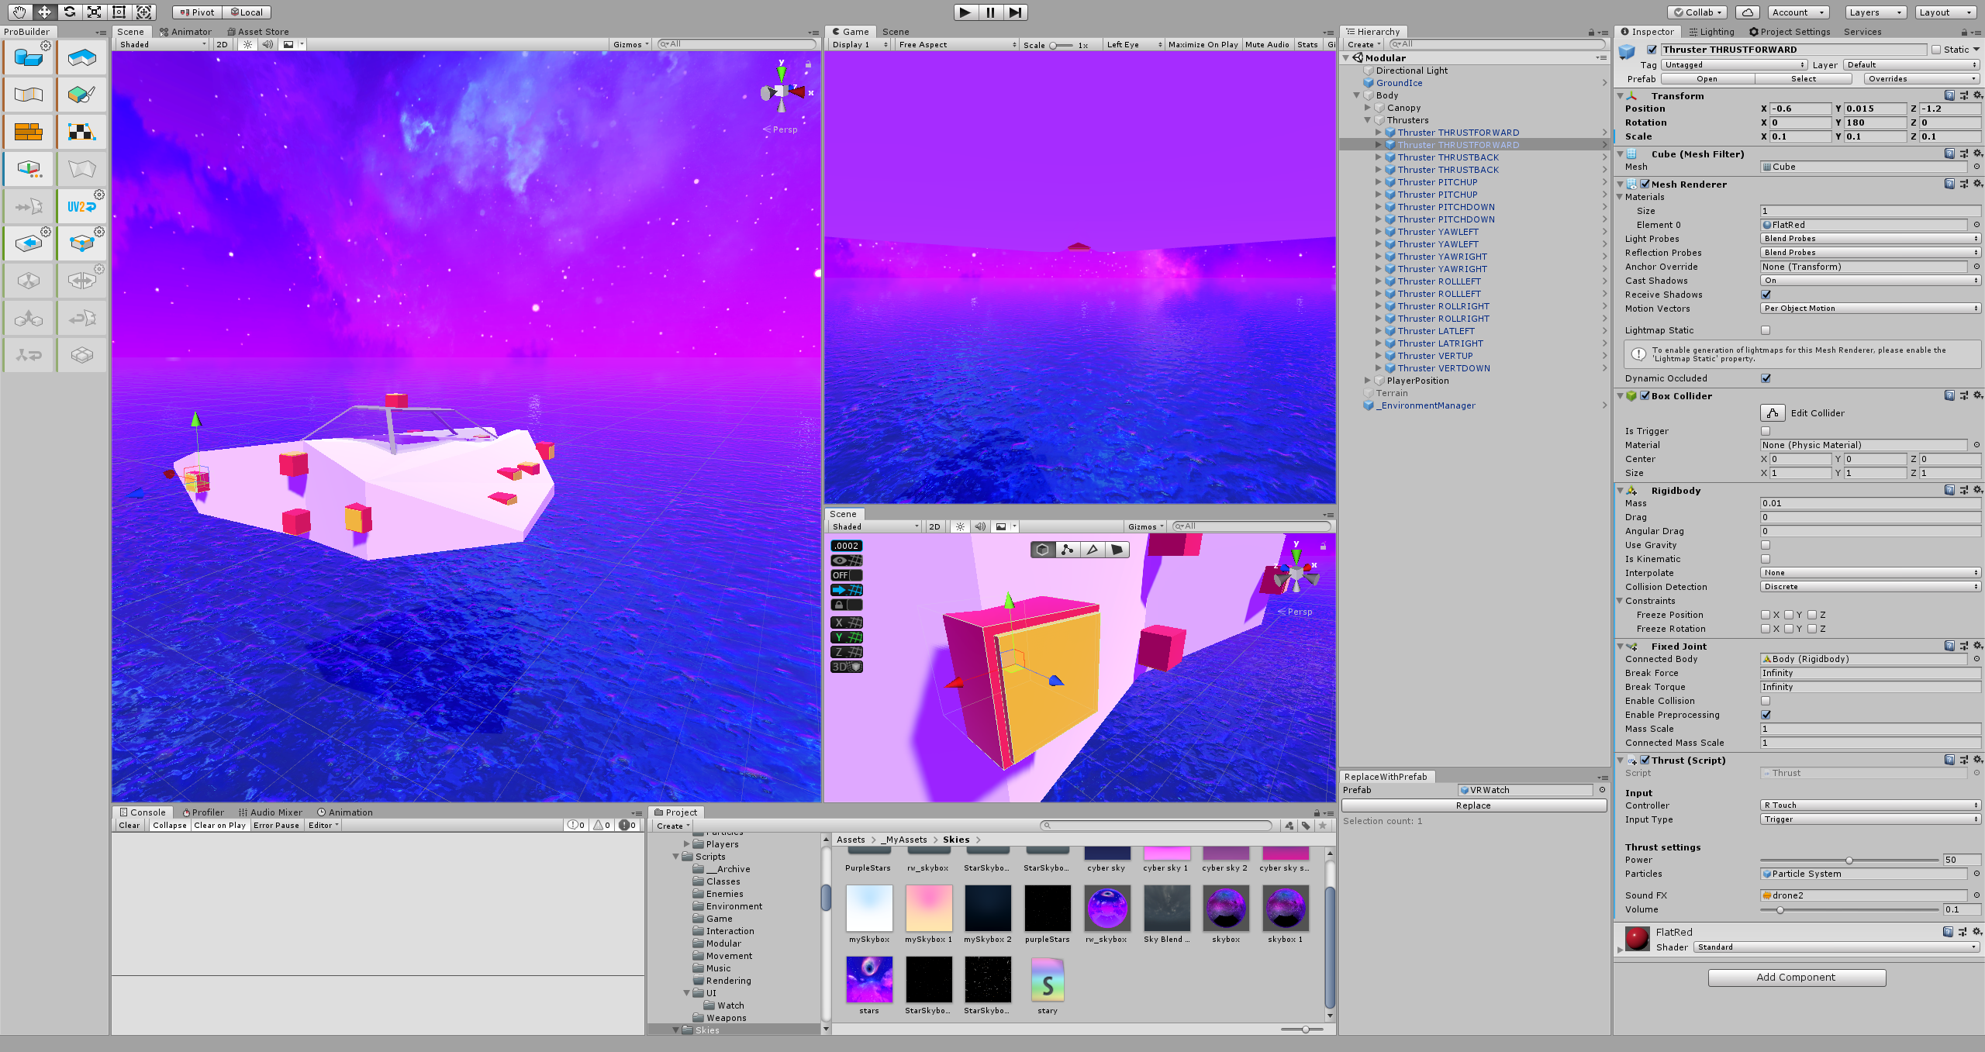
Task: Click the Step forward button
Action: (x=1015, y=12)
